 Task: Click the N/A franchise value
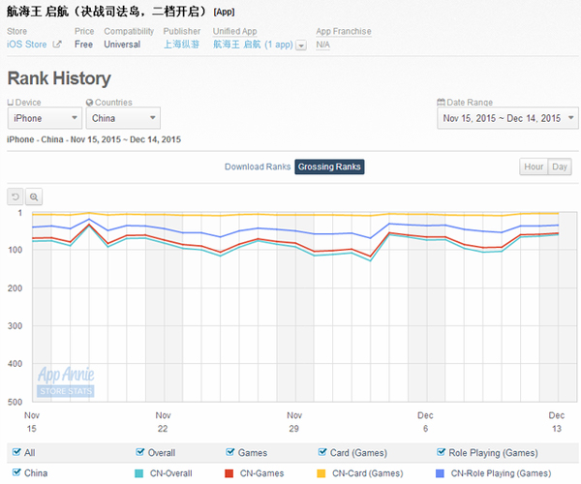[322, 45]
